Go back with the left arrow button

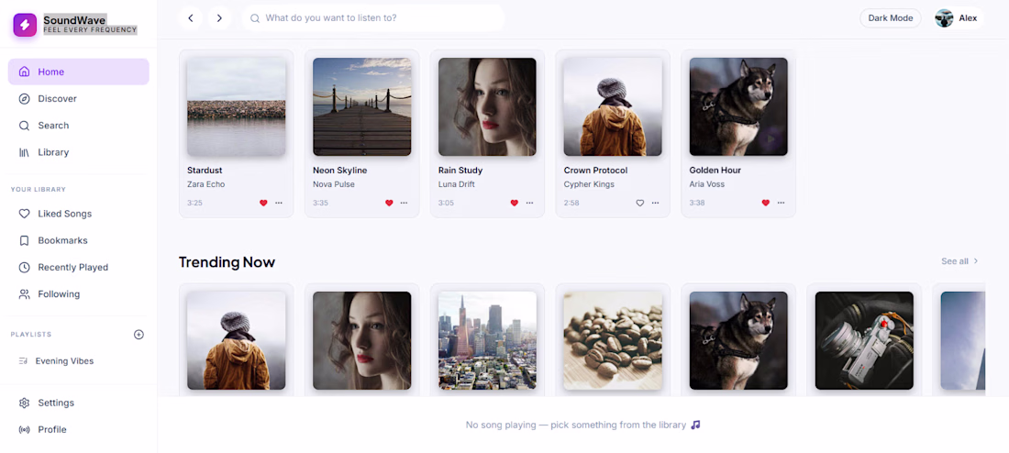tap(191, 18)
